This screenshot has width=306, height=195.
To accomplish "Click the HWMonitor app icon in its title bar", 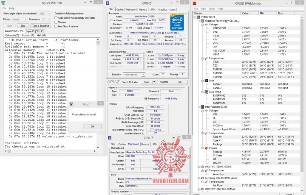I will coord(194,3).
